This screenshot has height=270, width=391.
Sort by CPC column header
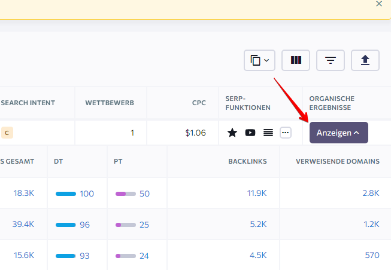[199, 103]
